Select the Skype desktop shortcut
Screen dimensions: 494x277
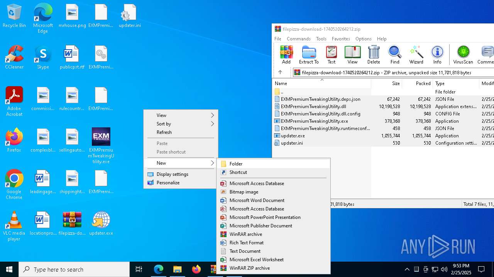point(43,57)
